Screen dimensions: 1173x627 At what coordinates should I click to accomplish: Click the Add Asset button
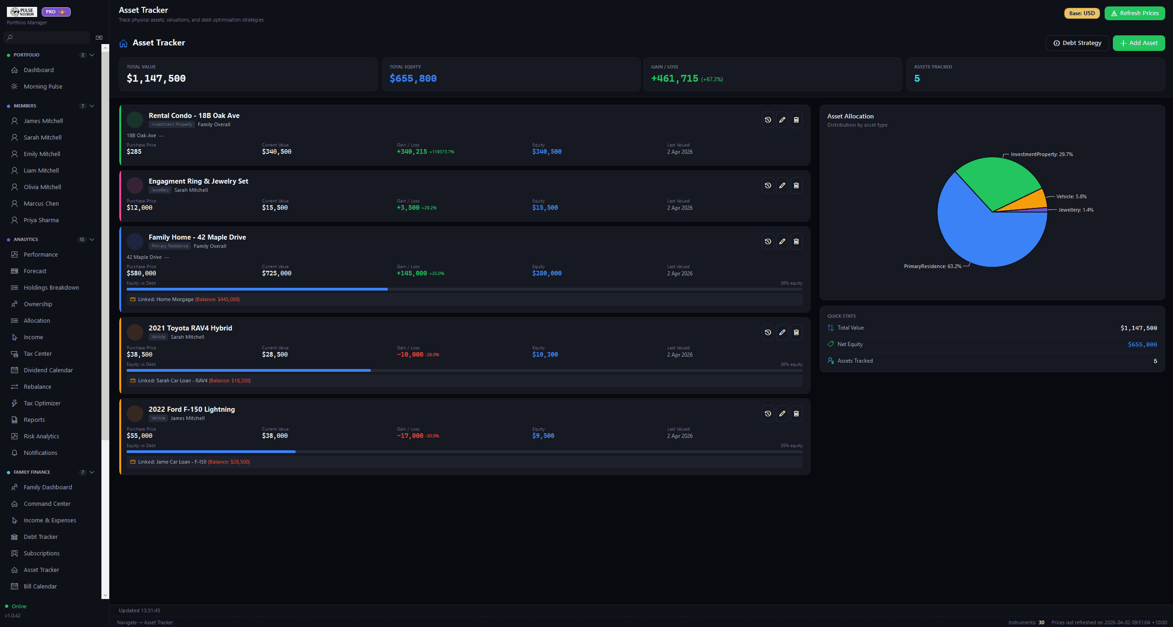tap(1139, 43)
